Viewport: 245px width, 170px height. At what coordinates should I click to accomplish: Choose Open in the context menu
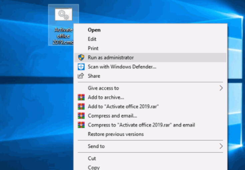click(150, 30)
